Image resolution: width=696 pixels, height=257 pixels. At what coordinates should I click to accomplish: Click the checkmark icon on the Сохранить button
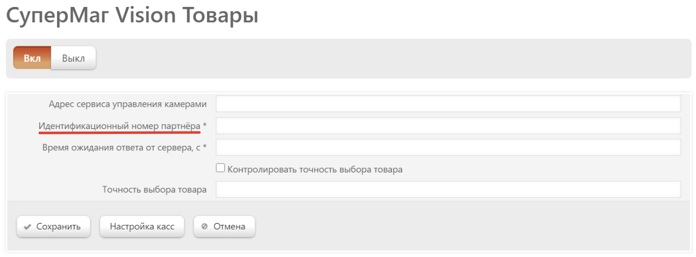click(27, 227)
